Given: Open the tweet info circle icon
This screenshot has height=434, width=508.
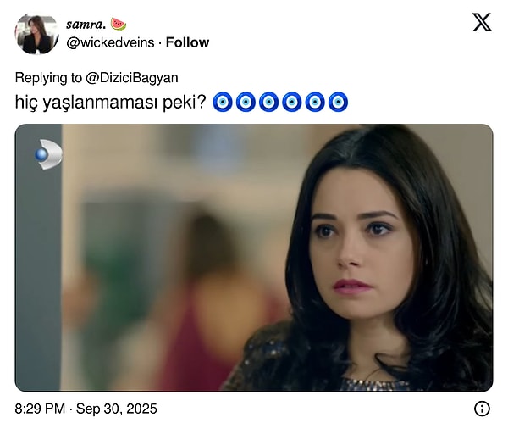Looking at the screenshot, I should 482,409.
